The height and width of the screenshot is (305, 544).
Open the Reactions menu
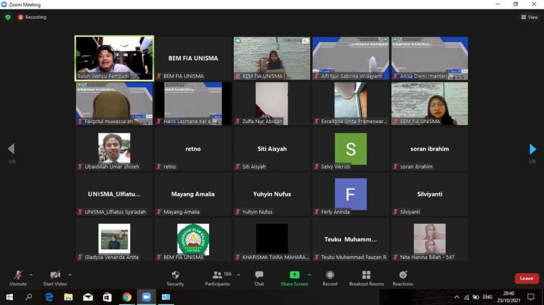[x=403, y=278]
